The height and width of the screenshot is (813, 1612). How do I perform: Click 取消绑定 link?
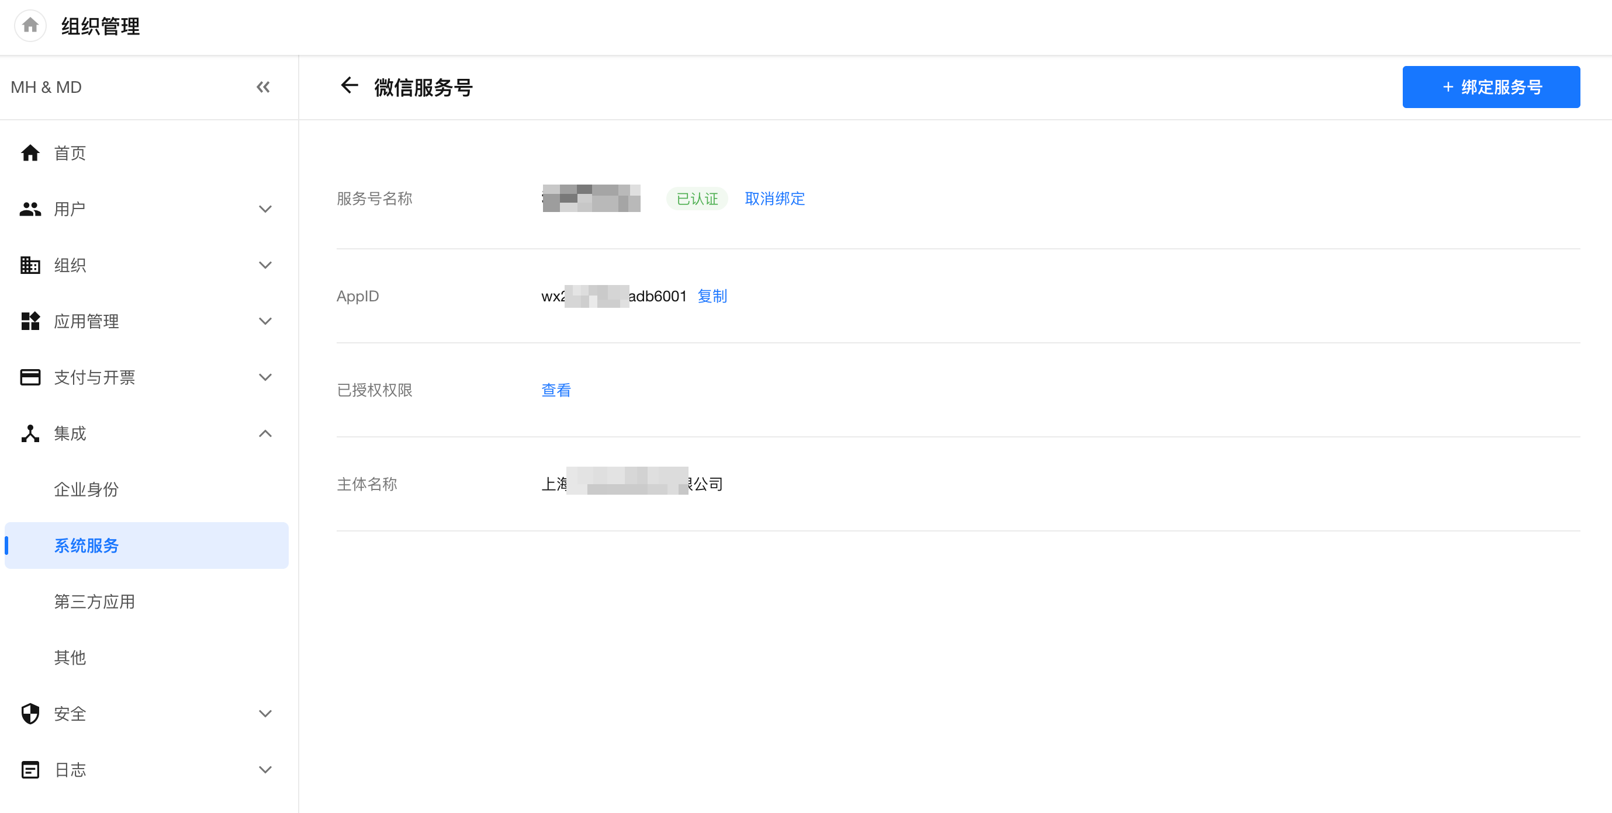coord(774,199)
